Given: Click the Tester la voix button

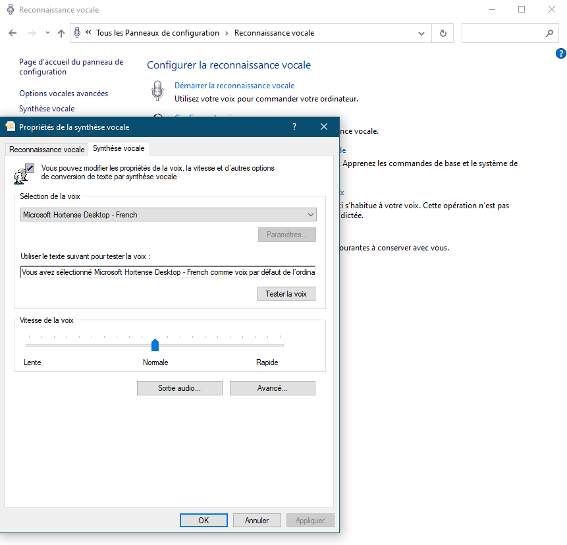Looking at the screenshot, I should point(286,294).
